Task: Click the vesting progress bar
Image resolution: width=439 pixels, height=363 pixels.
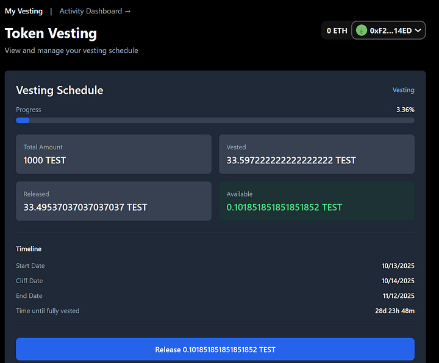Action: tap(215, 120)
